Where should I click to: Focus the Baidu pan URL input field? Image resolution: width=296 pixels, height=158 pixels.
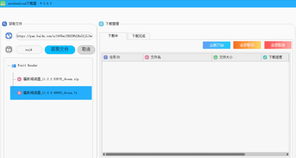tap(54, 36)
